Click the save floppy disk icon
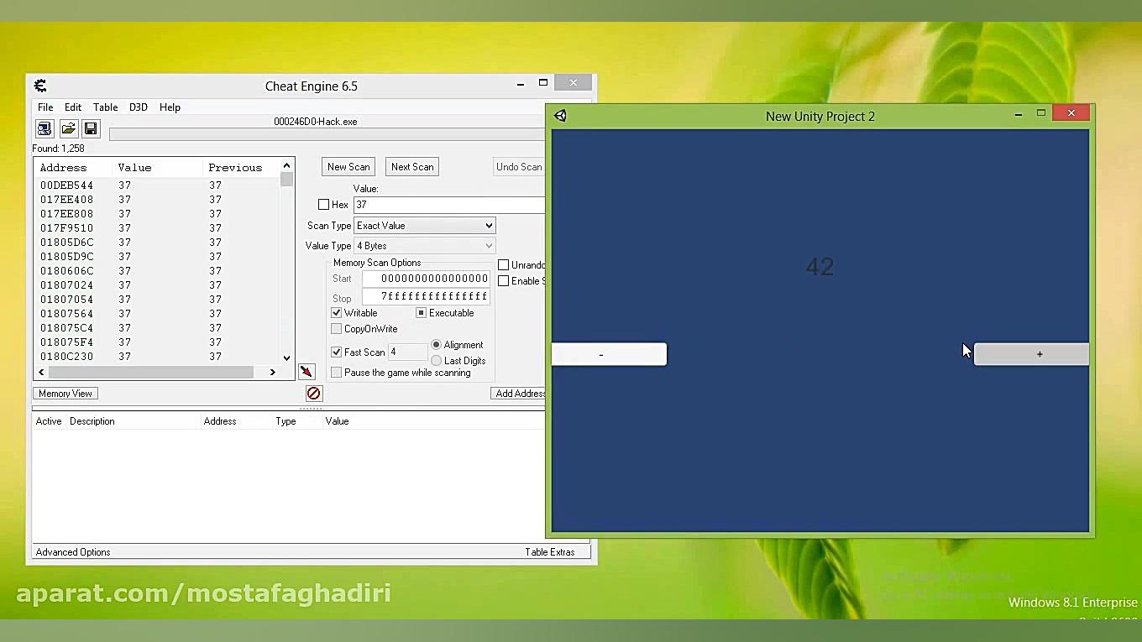1142x642 pixels. coord(91,128)
